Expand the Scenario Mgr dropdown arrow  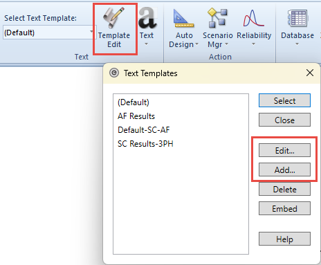click(x=226, y=44)
